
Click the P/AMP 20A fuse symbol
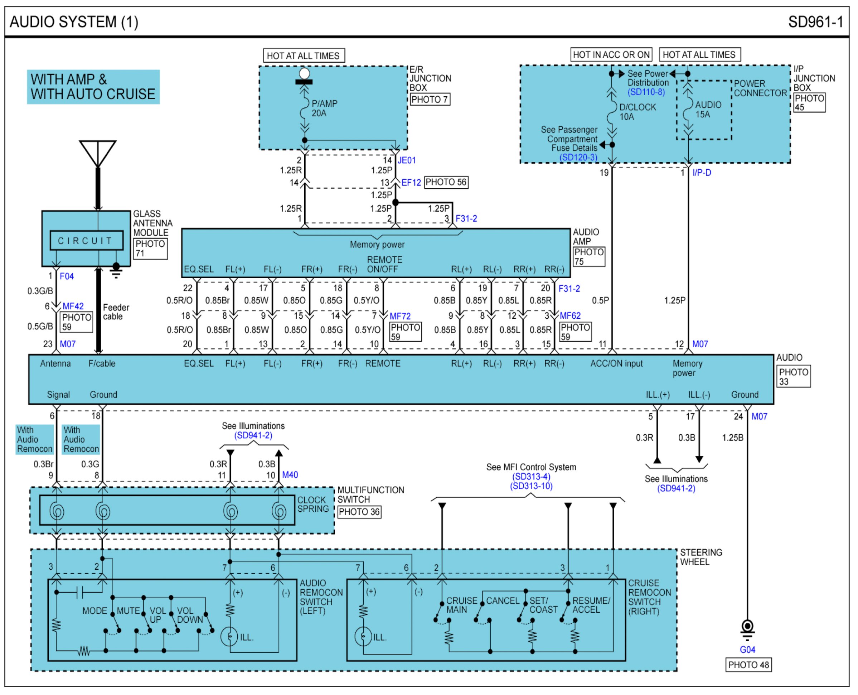point(305,108)
